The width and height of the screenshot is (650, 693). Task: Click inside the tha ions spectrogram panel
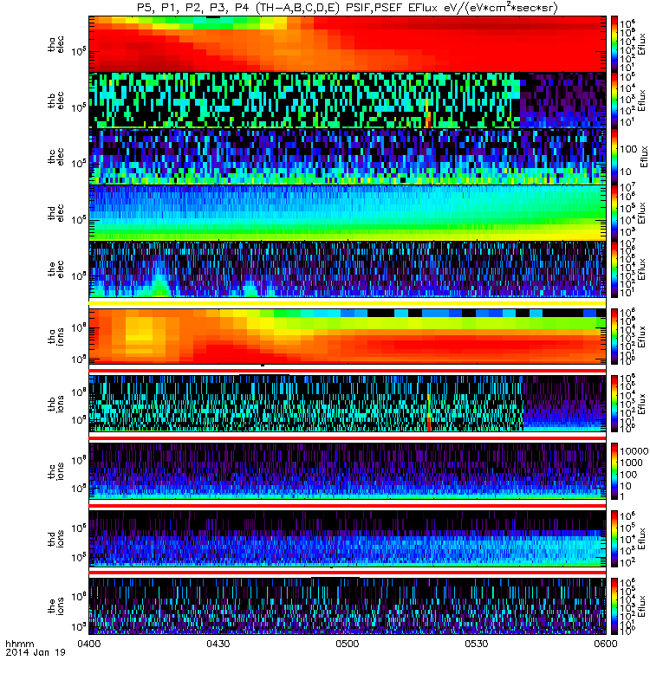point(348,336)
